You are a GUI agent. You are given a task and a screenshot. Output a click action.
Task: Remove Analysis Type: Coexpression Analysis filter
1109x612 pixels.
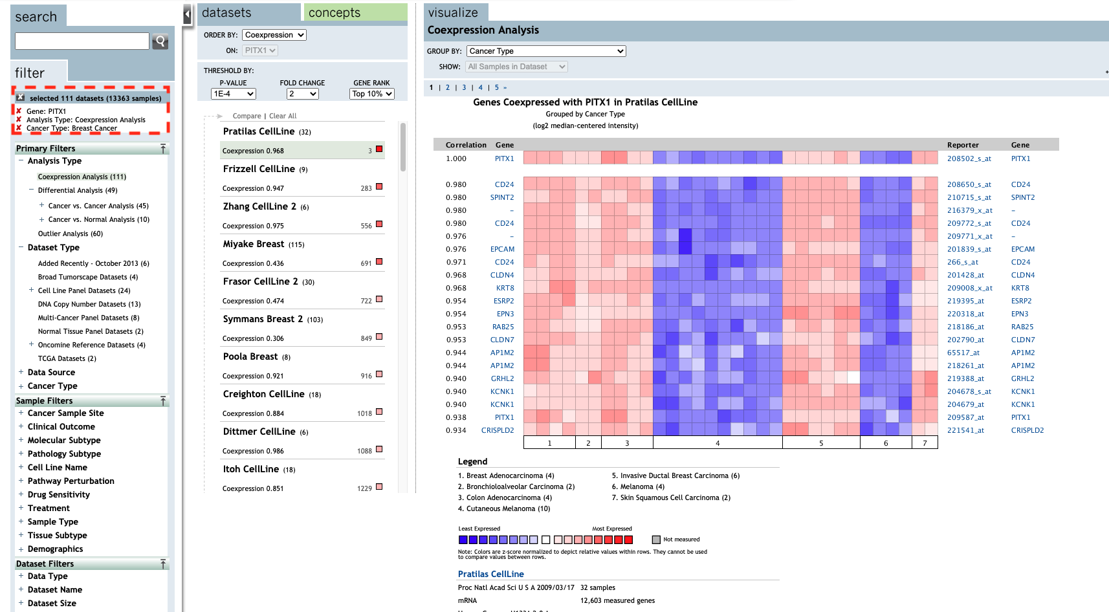(19, 120)
